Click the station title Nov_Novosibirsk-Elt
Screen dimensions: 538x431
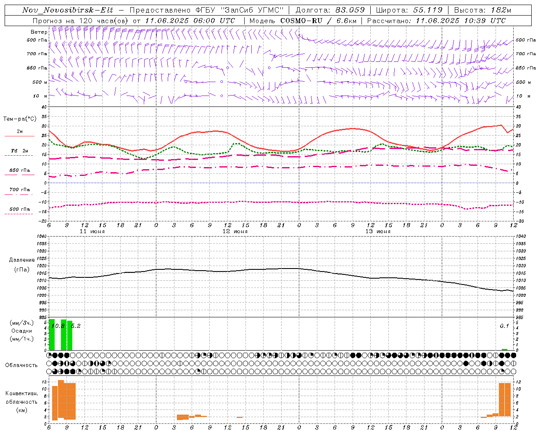tap(68, 10)
